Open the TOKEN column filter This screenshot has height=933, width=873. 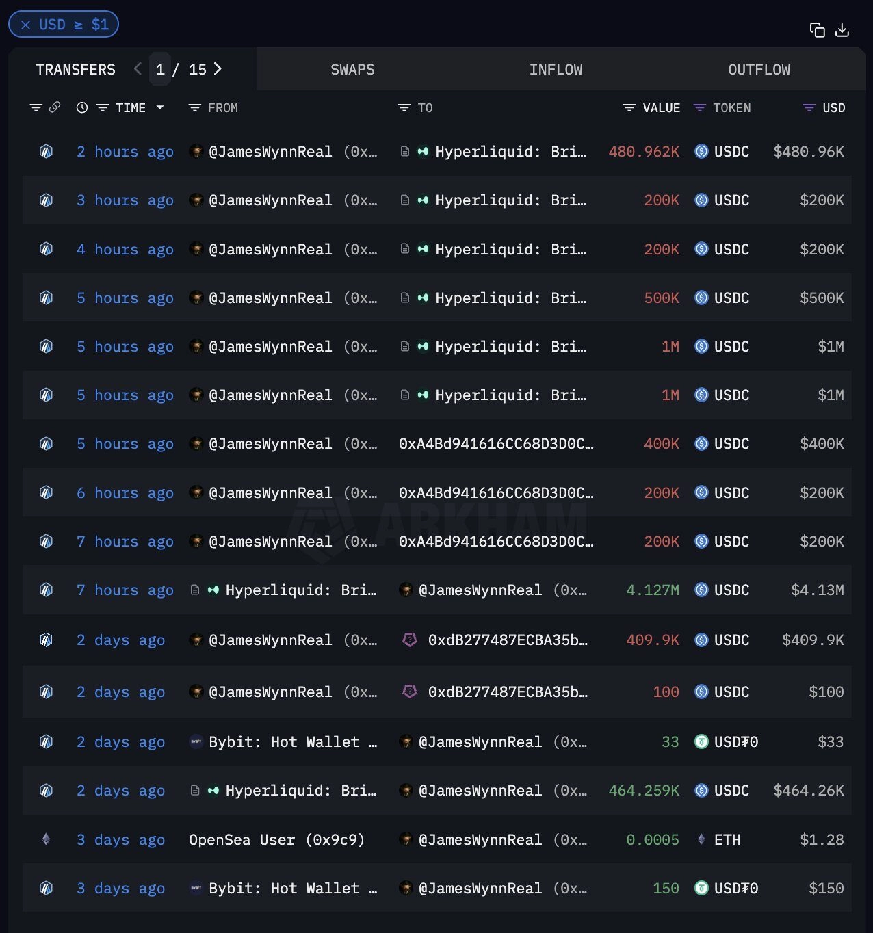point(699,107)
